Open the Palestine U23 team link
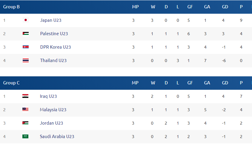Screen dimensions: 252x147 (x=54, y=34)
